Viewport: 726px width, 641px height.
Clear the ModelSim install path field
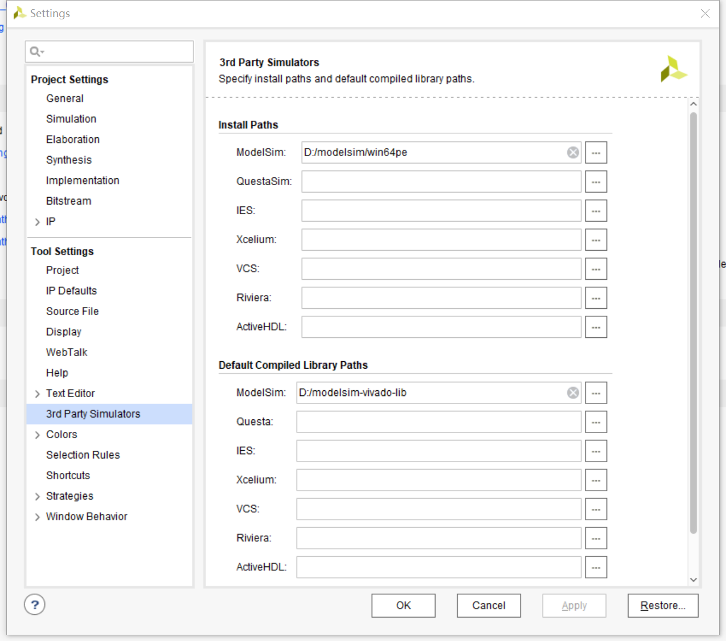point(573,152)
